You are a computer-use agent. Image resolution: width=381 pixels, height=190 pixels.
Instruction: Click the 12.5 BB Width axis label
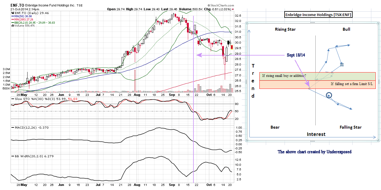[x=238, y=160]
